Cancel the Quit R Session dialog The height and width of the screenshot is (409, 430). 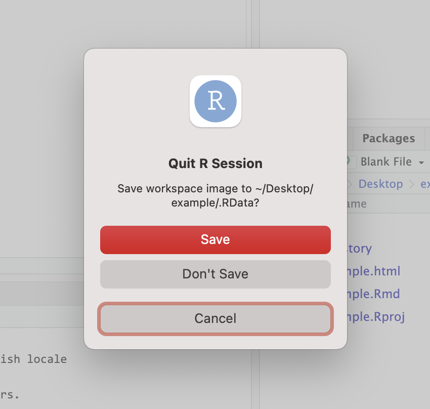216,319
